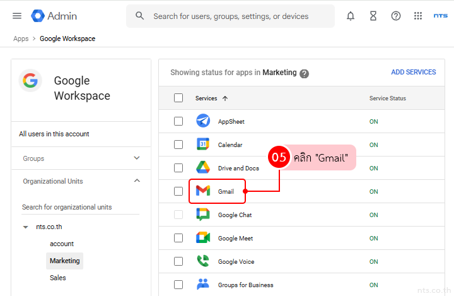Collapse the nts.co.th tree node
Screen dimensions: 454x296
point(26,227)
